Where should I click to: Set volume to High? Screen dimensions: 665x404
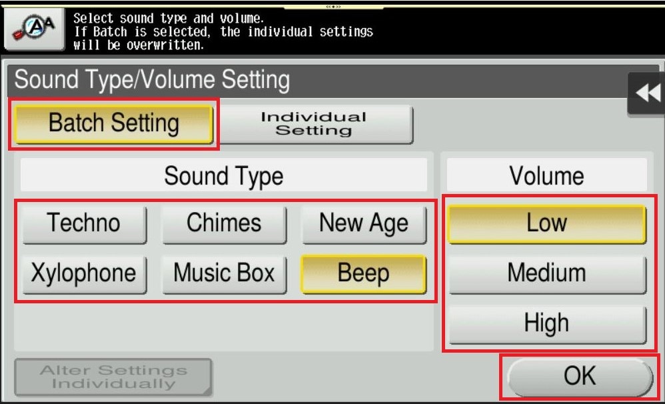click(x=546, y=323)
